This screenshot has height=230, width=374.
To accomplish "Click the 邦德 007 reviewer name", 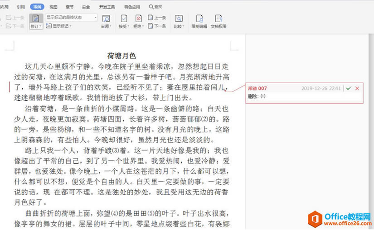I will click(257, 88).
